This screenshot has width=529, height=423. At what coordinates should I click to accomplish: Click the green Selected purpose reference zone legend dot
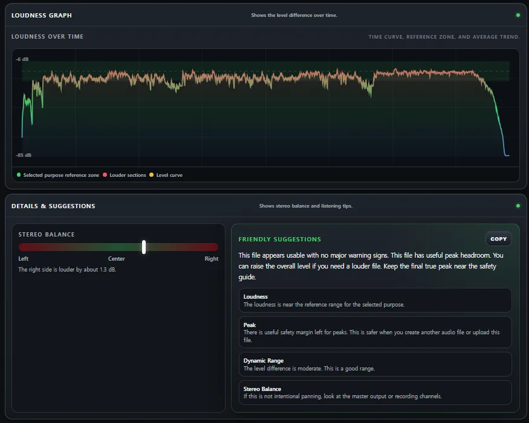19,175
